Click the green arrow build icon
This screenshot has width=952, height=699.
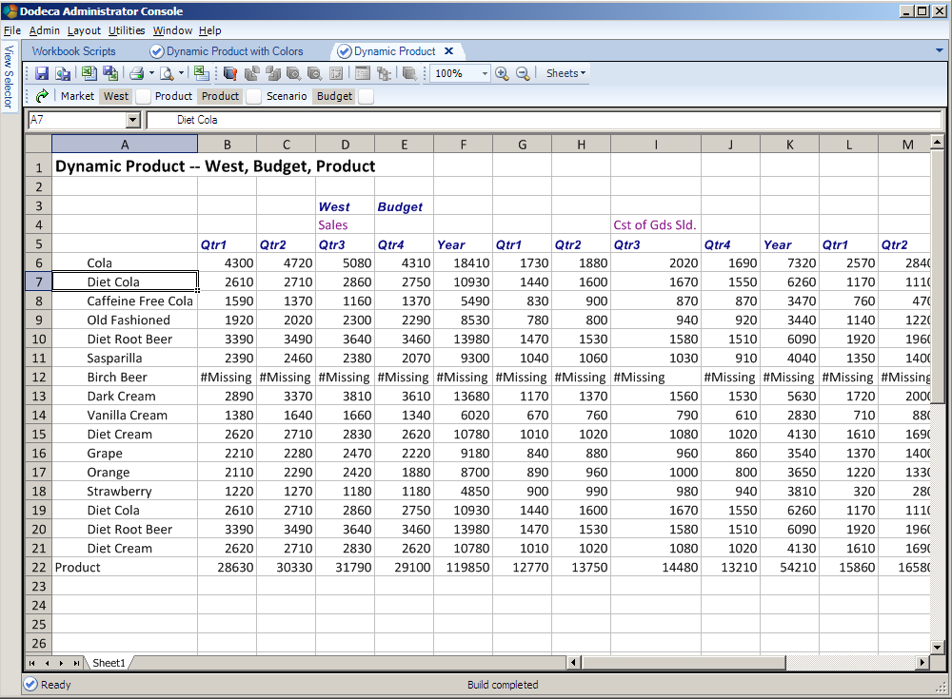pos(42,96)
